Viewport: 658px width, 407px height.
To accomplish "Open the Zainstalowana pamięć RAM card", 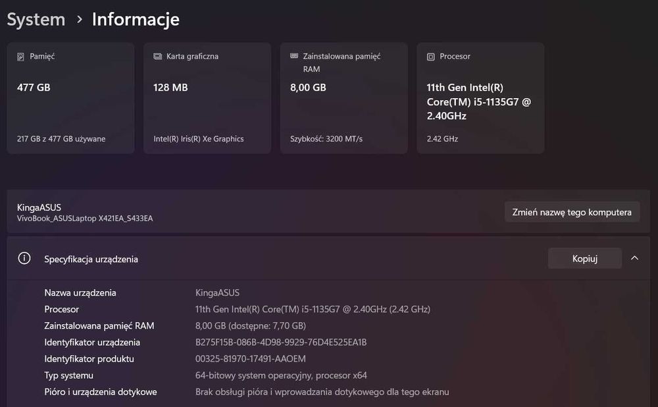I will click(x=343, y=99).
